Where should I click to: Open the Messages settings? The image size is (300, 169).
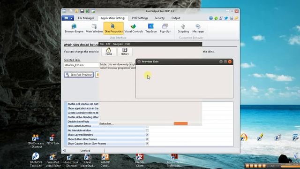tap(198, 28)
